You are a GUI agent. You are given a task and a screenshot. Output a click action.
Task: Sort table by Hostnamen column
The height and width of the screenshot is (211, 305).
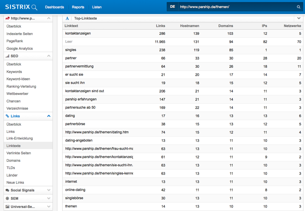click(x=189, y=26)
